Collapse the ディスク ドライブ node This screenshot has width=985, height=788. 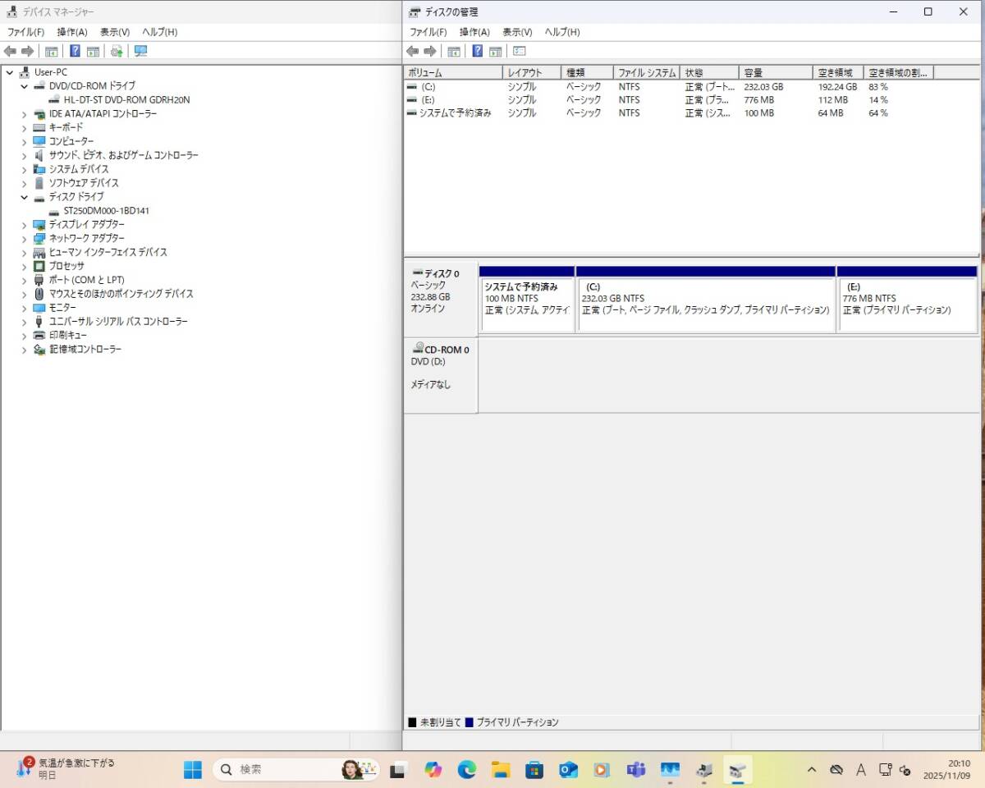[24, 197]
